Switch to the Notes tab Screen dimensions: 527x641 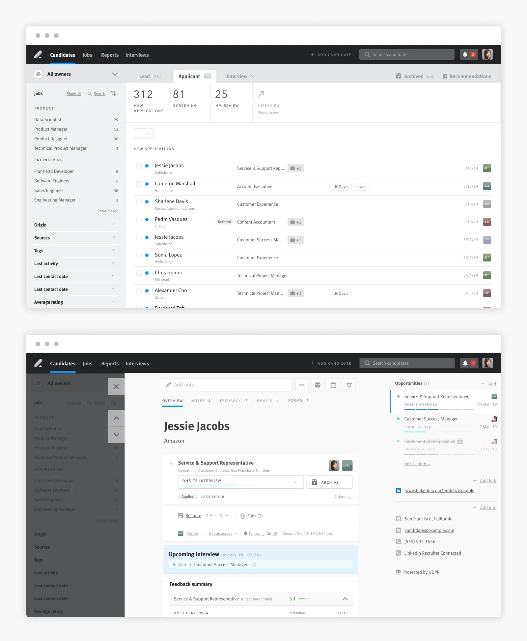point(201,401)
